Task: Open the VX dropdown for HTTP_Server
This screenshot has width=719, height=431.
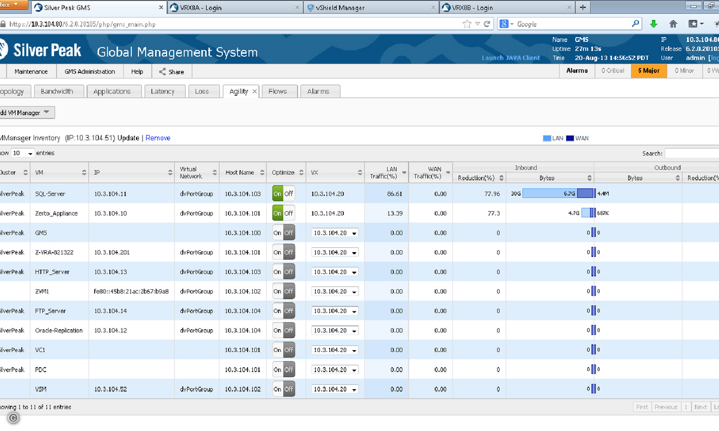Action: click(x=334, y=272)
